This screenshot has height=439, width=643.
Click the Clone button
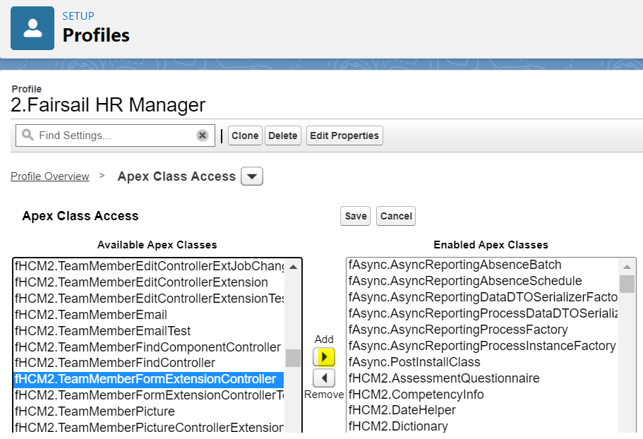pos(245,136)
